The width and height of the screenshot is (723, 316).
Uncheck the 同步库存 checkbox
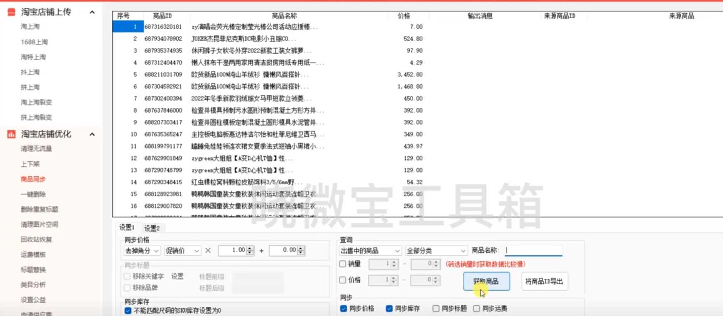pyautogui.click(x=389, y=309)
